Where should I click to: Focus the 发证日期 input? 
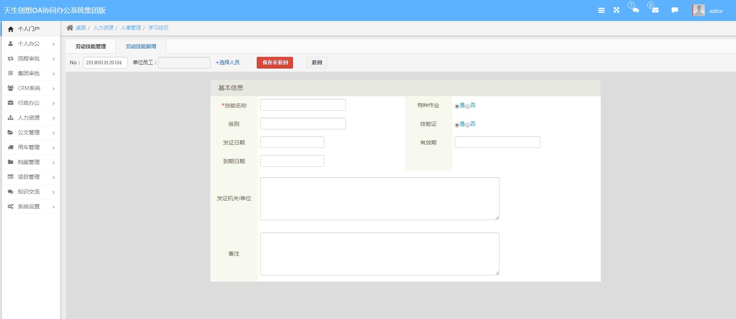292,142
